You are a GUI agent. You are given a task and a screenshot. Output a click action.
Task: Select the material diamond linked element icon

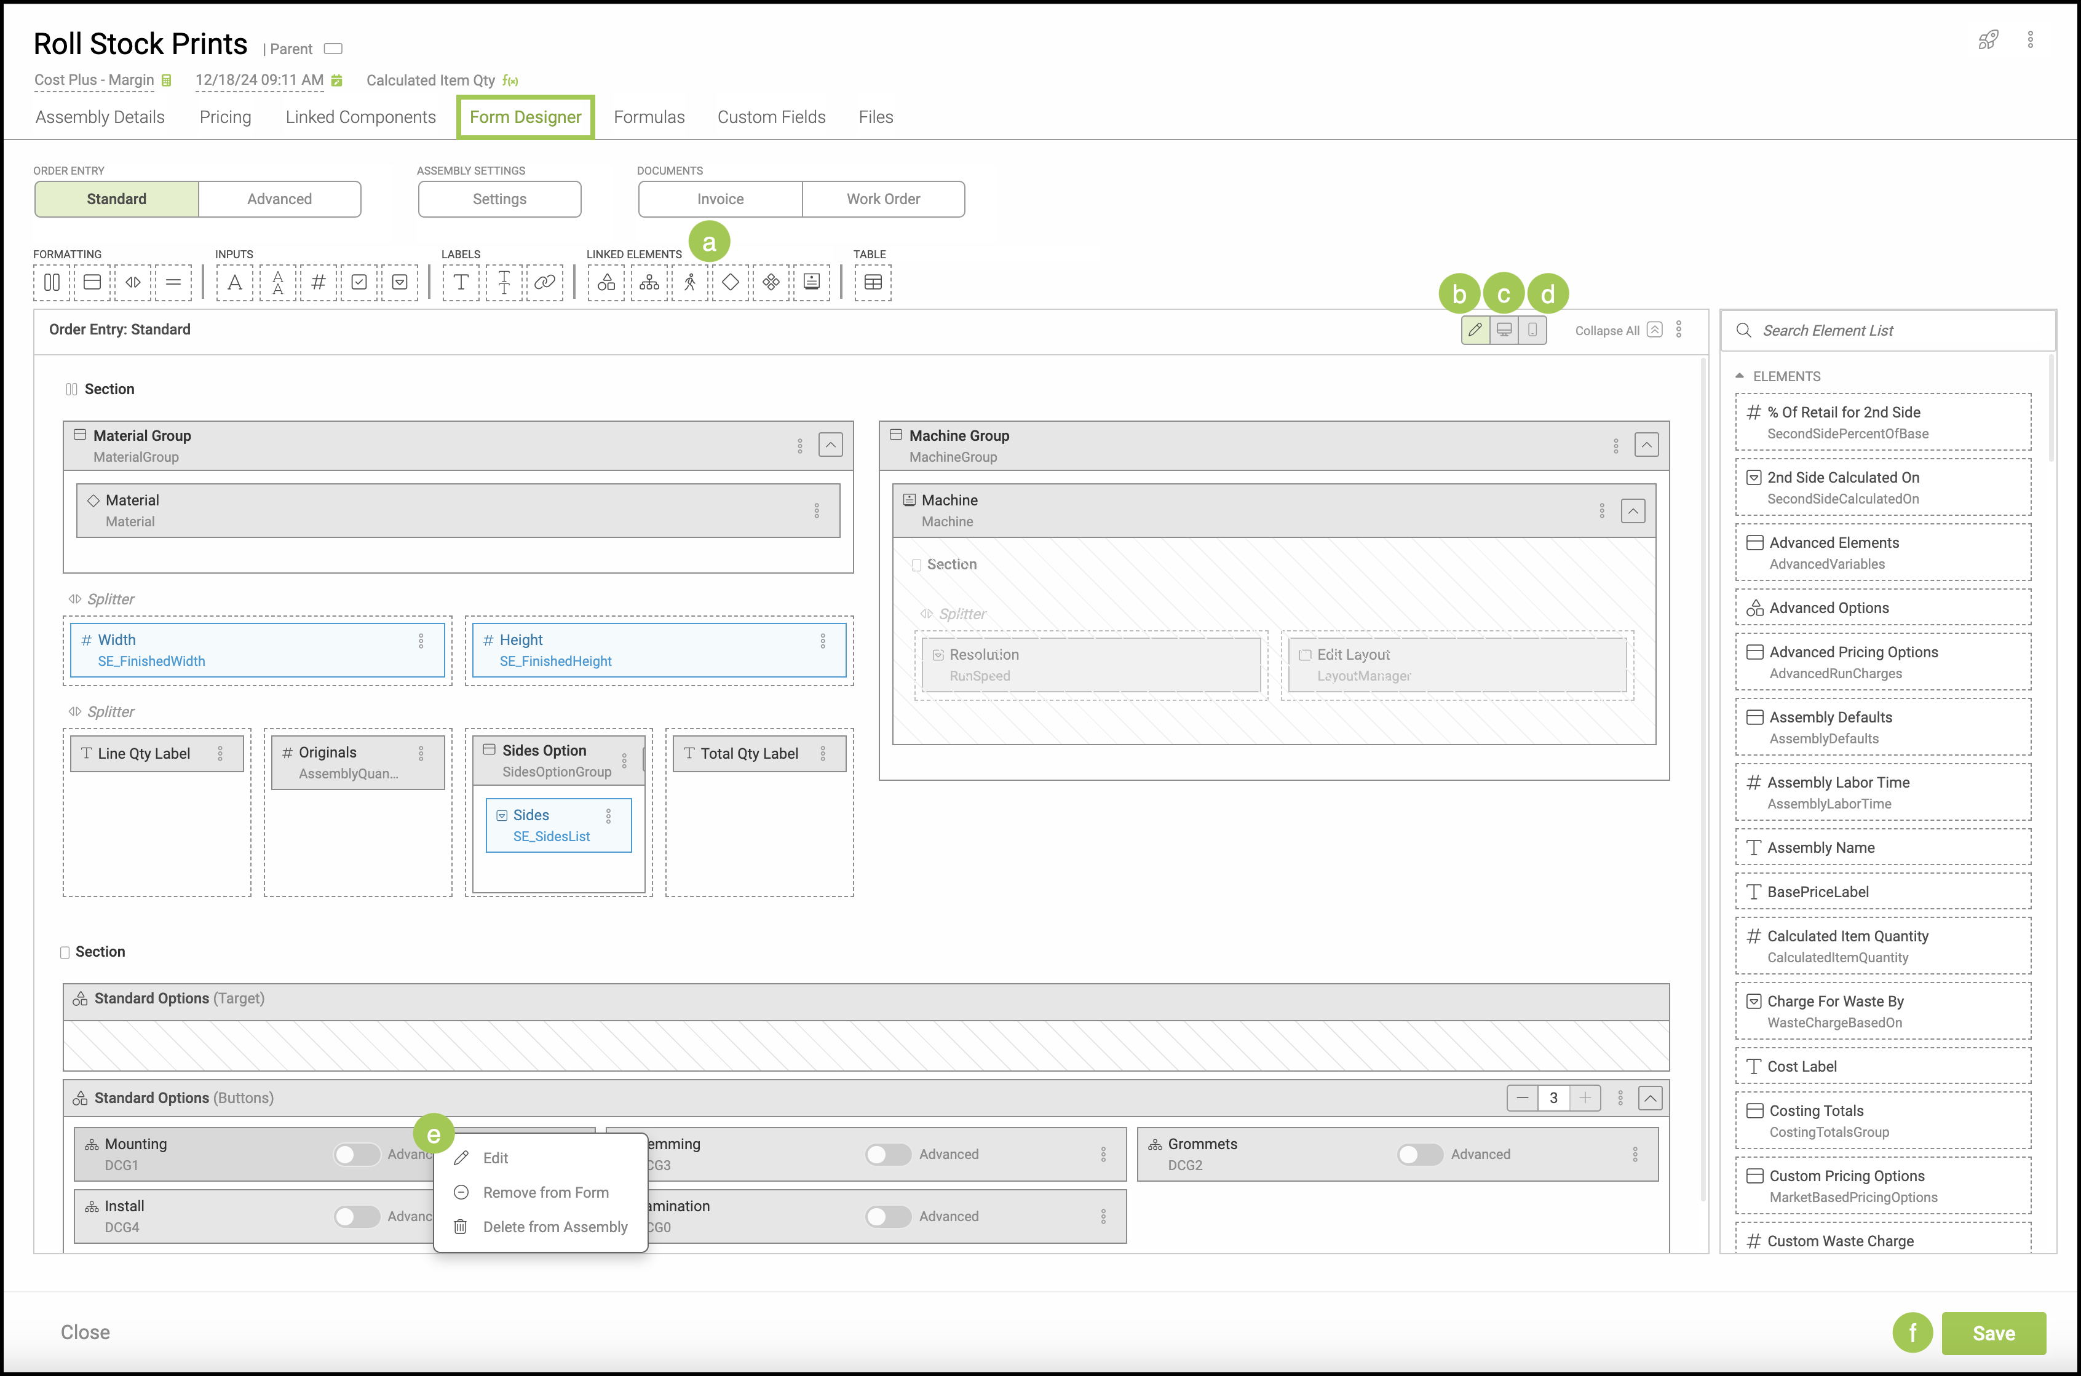pyautogui.click(x=730, y=283)
